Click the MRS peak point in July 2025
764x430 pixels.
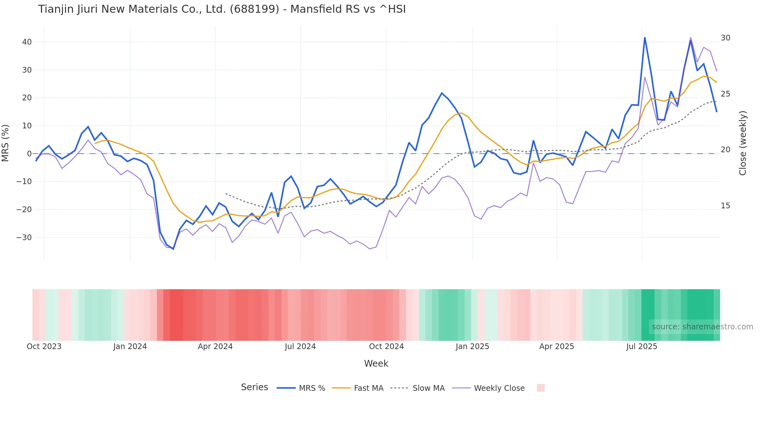[x=645, y=38]
